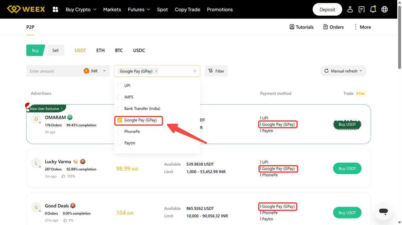Image resolution: width=402 pixels, height=225 pixels.
Task: Expand the Manual refresh dropdown
Action: point(343,71)
